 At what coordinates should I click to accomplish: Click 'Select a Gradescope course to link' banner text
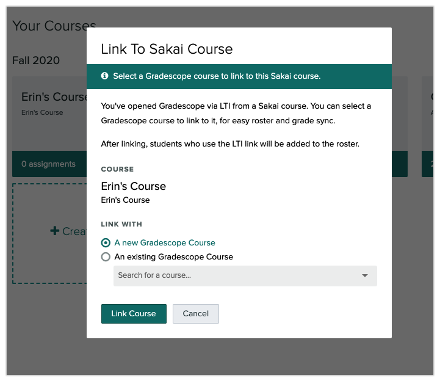point(217,76)
